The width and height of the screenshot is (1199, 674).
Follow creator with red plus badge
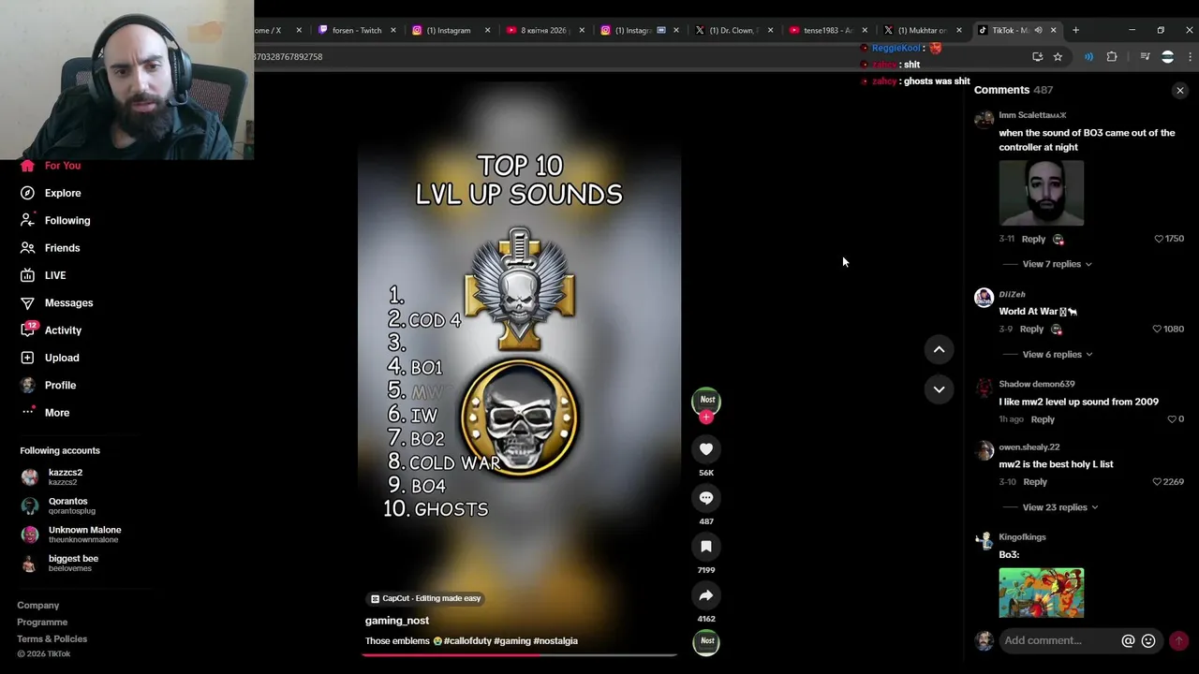tap(706, 418)
